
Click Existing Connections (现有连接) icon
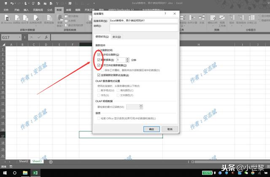click(x=49, y=19)
